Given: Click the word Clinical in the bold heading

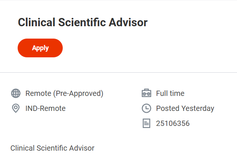Looking at the screenshot, I should [36, 22].
